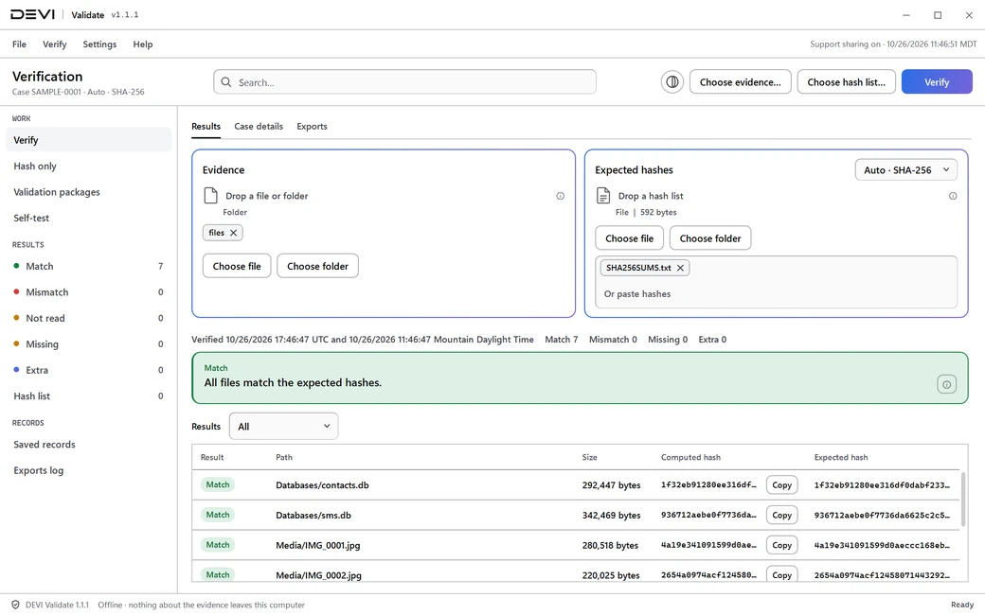Focus the Search input field
985x615 pixels.
click(x=404, y=82)
